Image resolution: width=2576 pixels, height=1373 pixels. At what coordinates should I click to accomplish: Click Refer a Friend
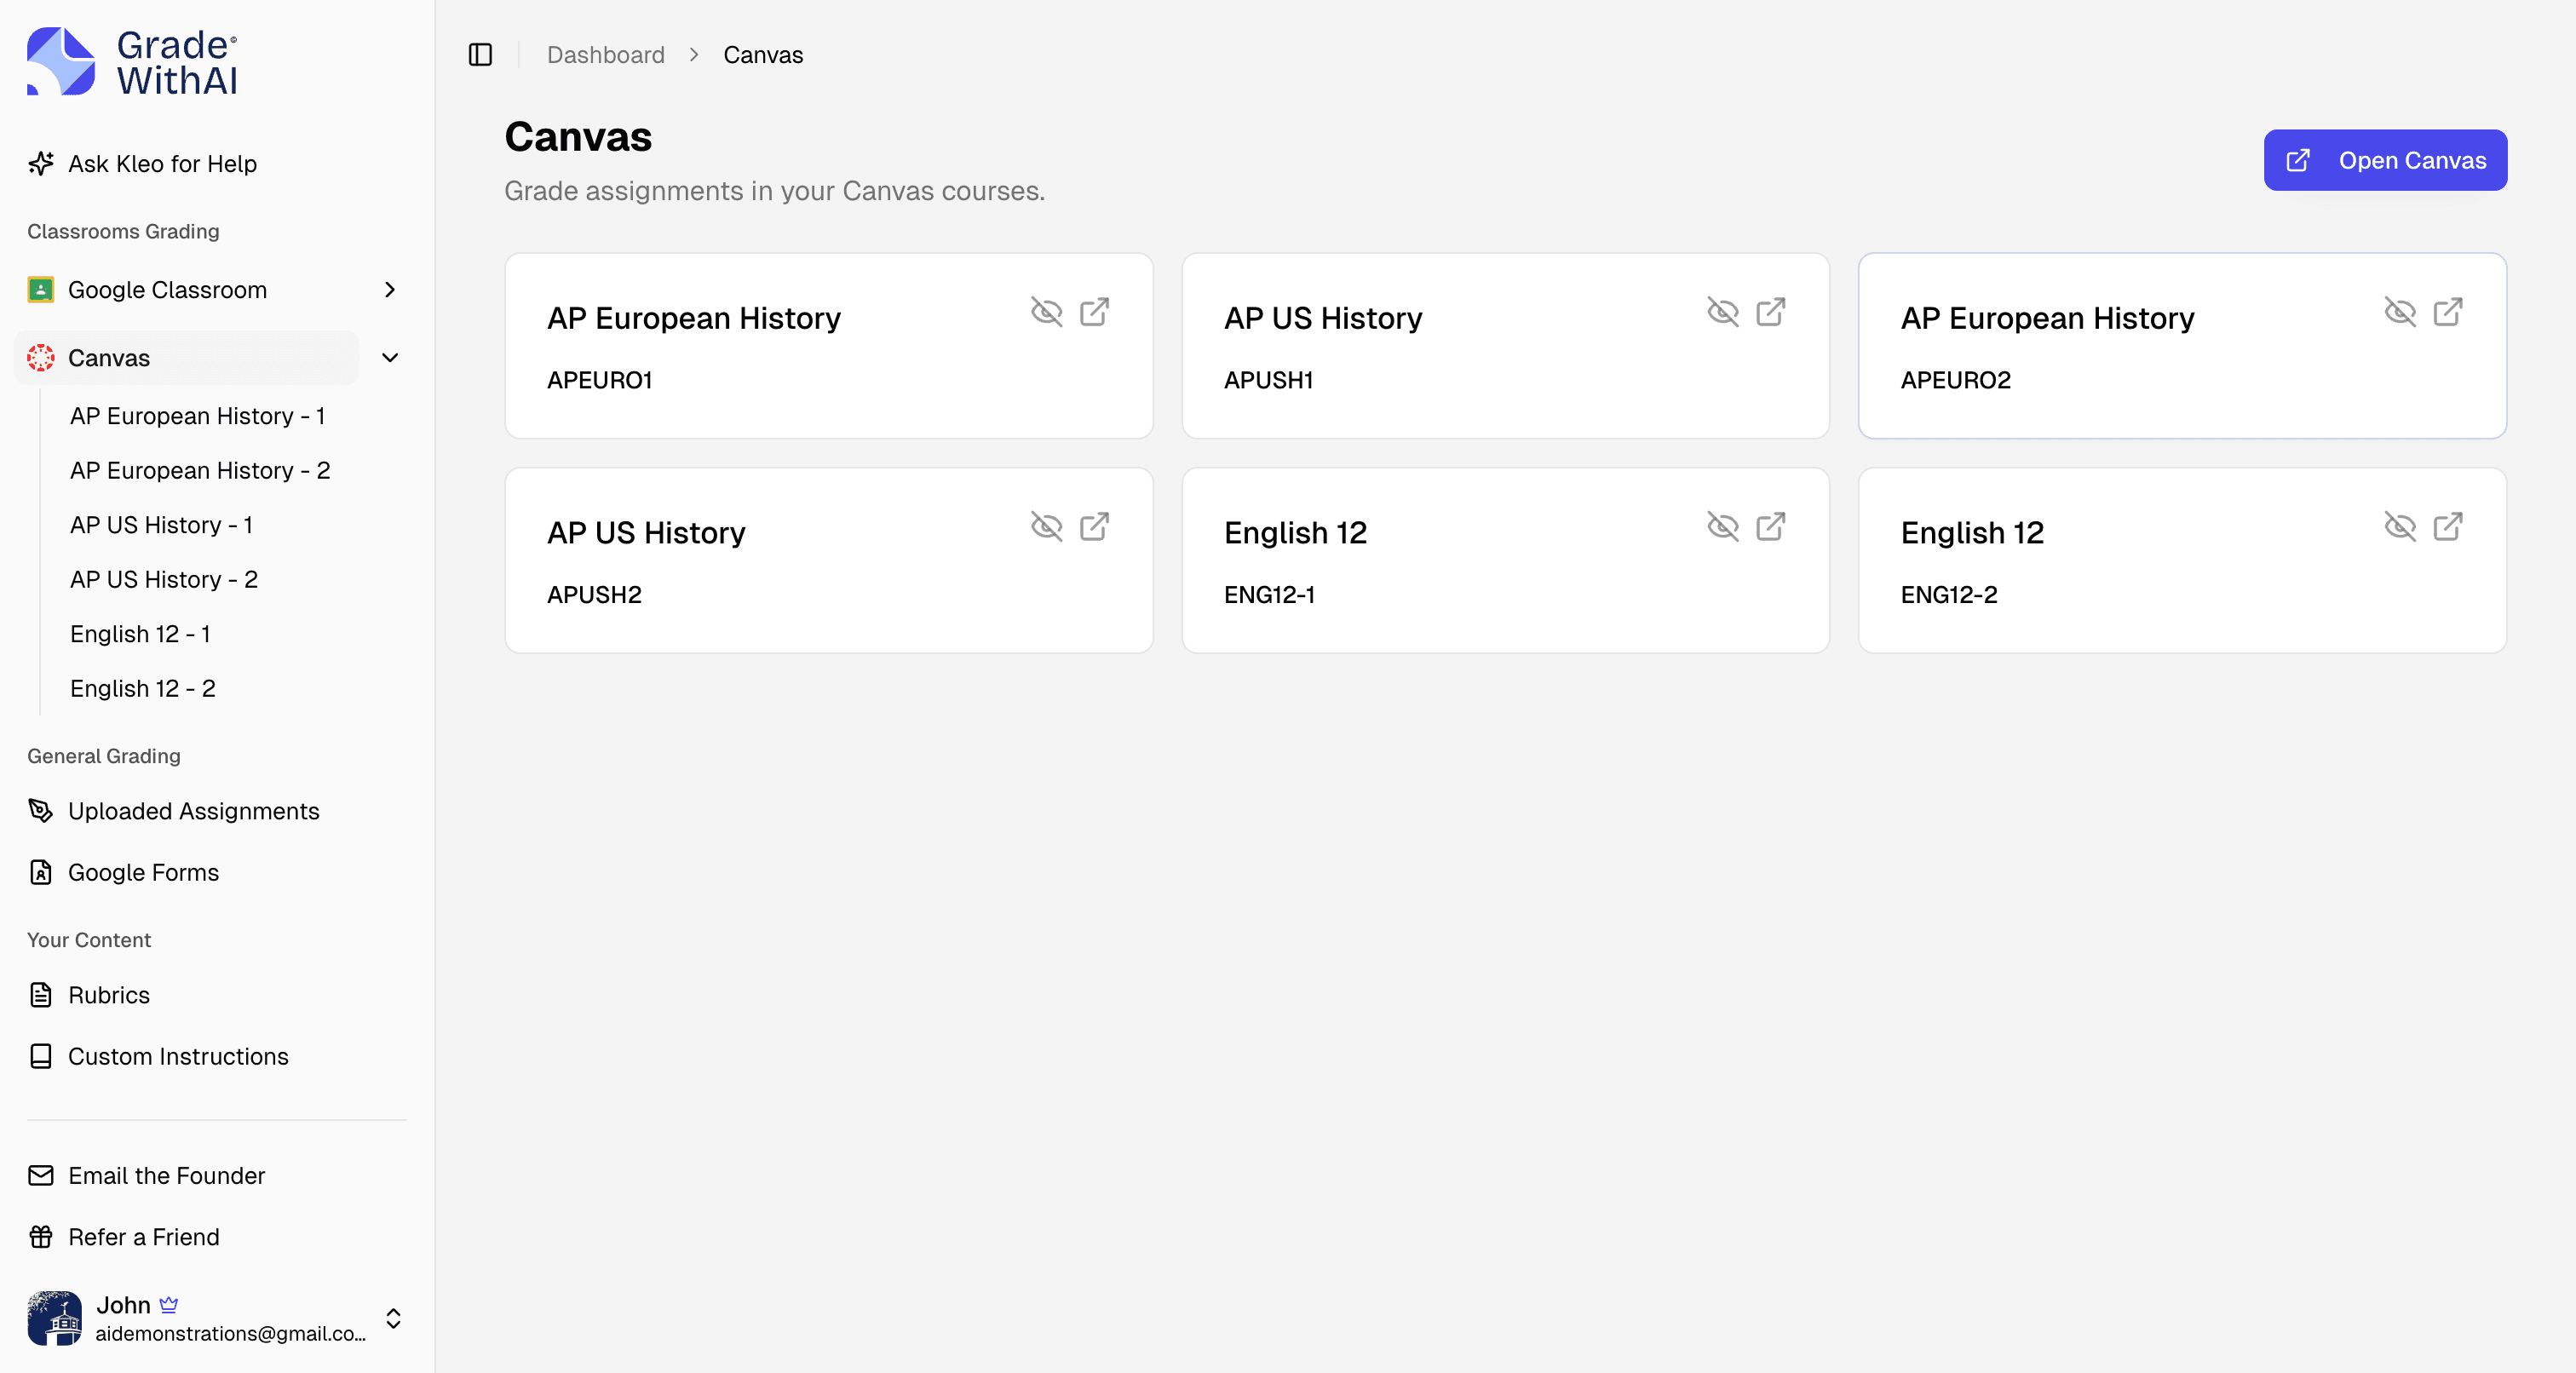143,1236
